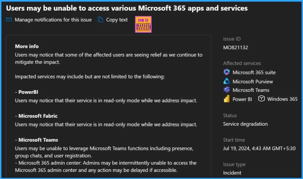
Task: Click the 'seeing relief' update paragraph
Action: tap(109, 58)
